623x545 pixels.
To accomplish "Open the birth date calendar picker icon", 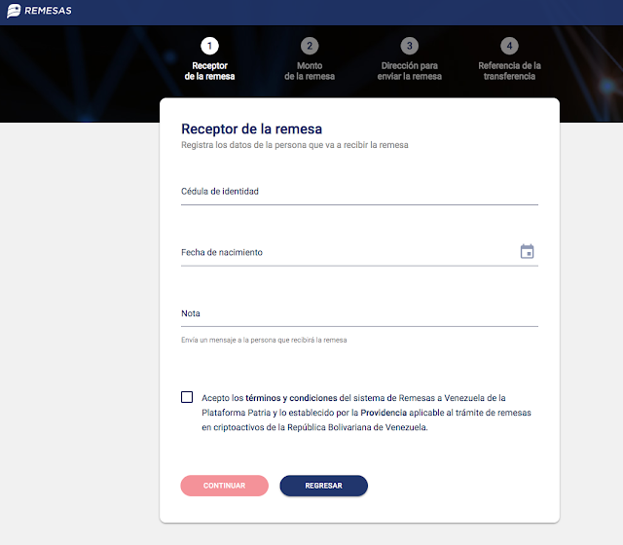I will tap(527, 251).
